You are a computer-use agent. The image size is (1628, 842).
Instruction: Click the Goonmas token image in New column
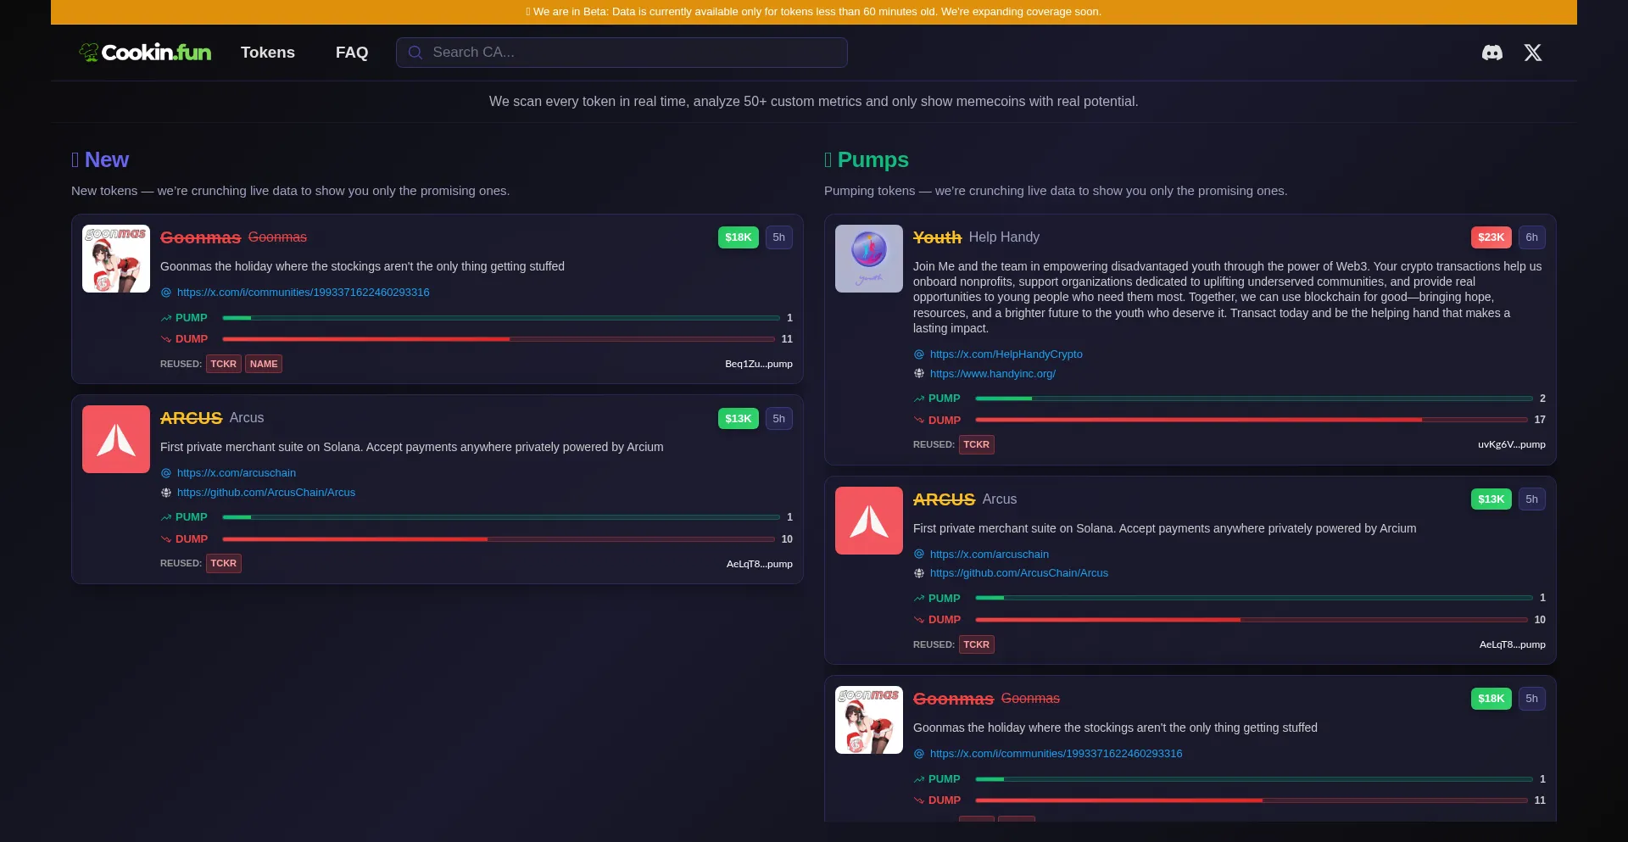(x=116, y=259)
